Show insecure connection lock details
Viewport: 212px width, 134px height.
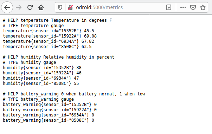(70, 7)
